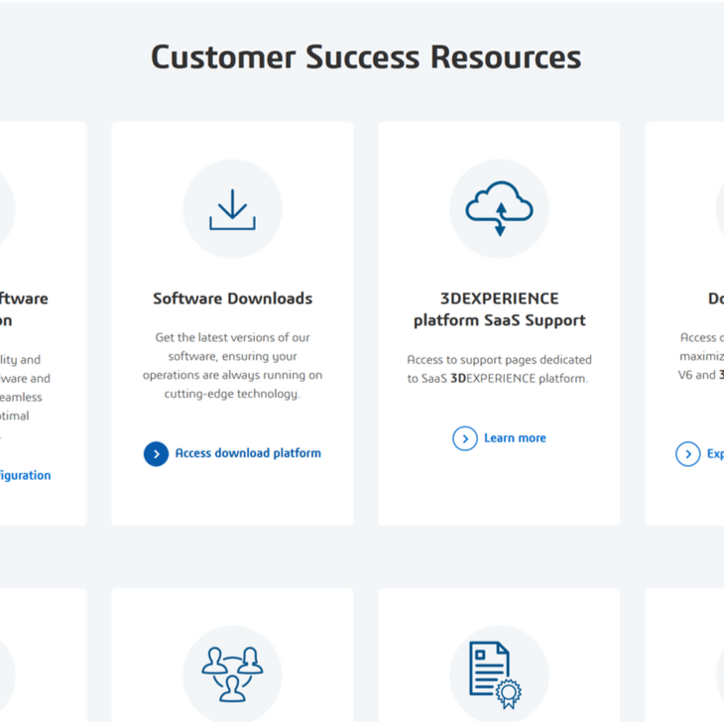Click the 3DEXPERIENCE platform SaaS Support title
The height and width of the screenshot is (724, 724).
coord(499,309)
